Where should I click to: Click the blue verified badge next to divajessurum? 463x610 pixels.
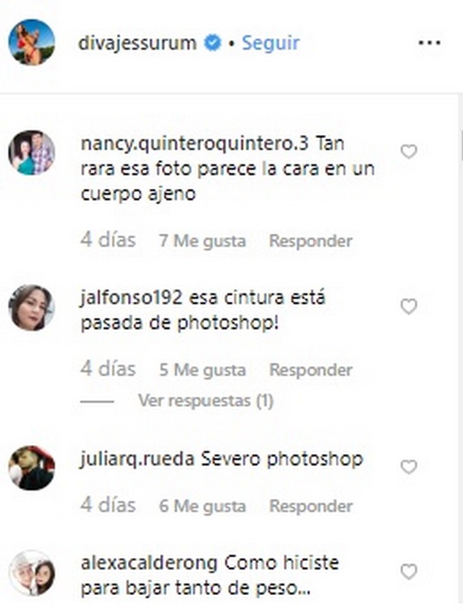point(212,42)
